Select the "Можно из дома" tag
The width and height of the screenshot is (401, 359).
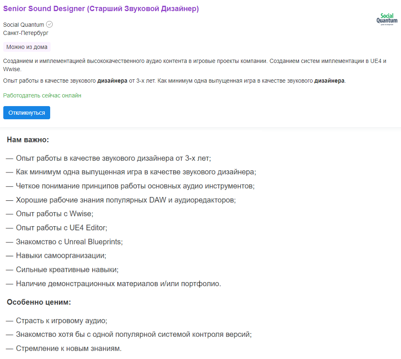coord(27,47)
